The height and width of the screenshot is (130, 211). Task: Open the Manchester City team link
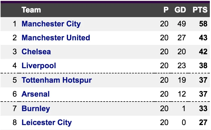[x=51, y=24]
